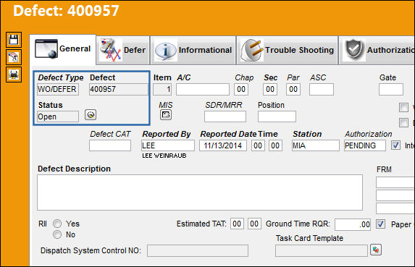Click the status change icon beside Open

(91, 115)
